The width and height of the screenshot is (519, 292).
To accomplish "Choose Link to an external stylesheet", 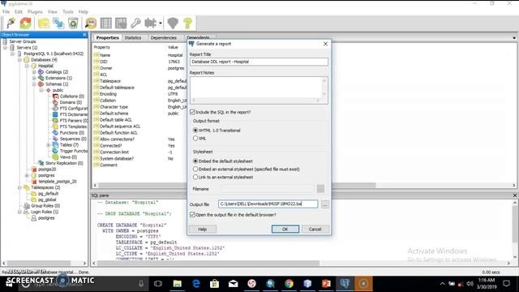I will pos(195,177).
